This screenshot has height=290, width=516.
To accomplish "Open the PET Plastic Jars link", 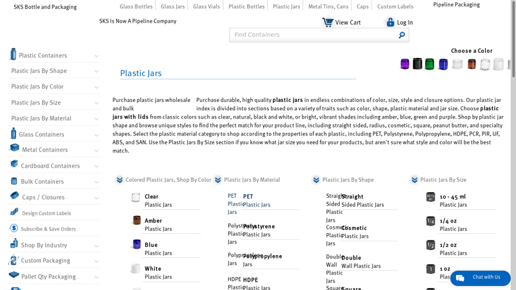I will coord(257,200).
